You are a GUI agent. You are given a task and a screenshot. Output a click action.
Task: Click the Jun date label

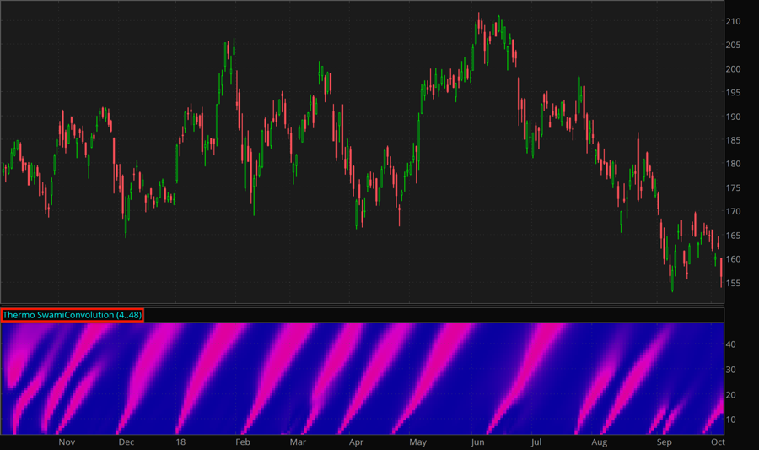[x=478, y=442]
